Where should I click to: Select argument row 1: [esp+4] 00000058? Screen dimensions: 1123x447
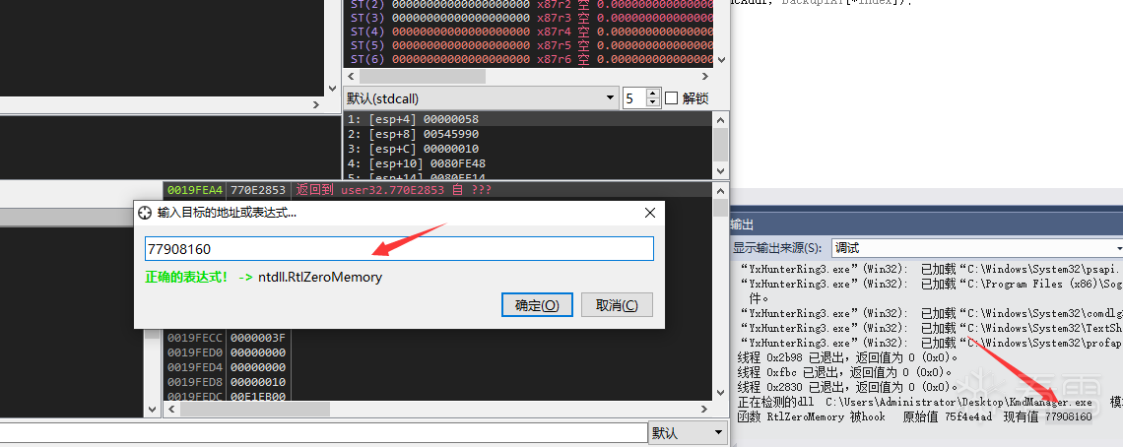point(529,119)
